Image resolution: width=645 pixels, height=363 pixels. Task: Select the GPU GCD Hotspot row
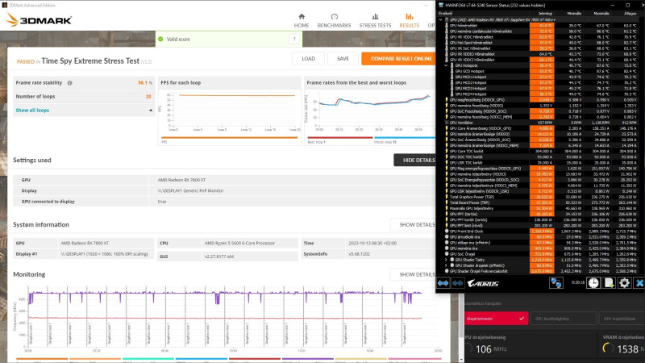click(x=540, y=71)
